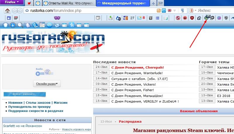Click the UK globe proxy extension icon
Screen dimensions: 234x134
pyautogui.click(x=207, y=17)
